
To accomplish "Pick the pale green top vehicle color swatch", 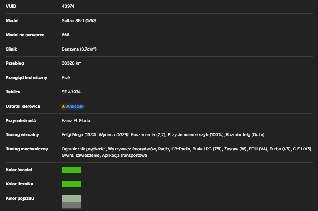I will (72, 199).
